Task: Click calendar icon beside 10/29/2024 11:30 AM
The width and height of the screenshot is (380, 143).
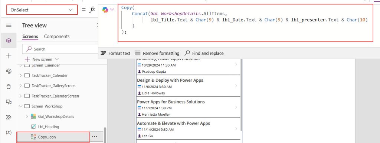Action: pyautogui.click(x=139, y=65)
